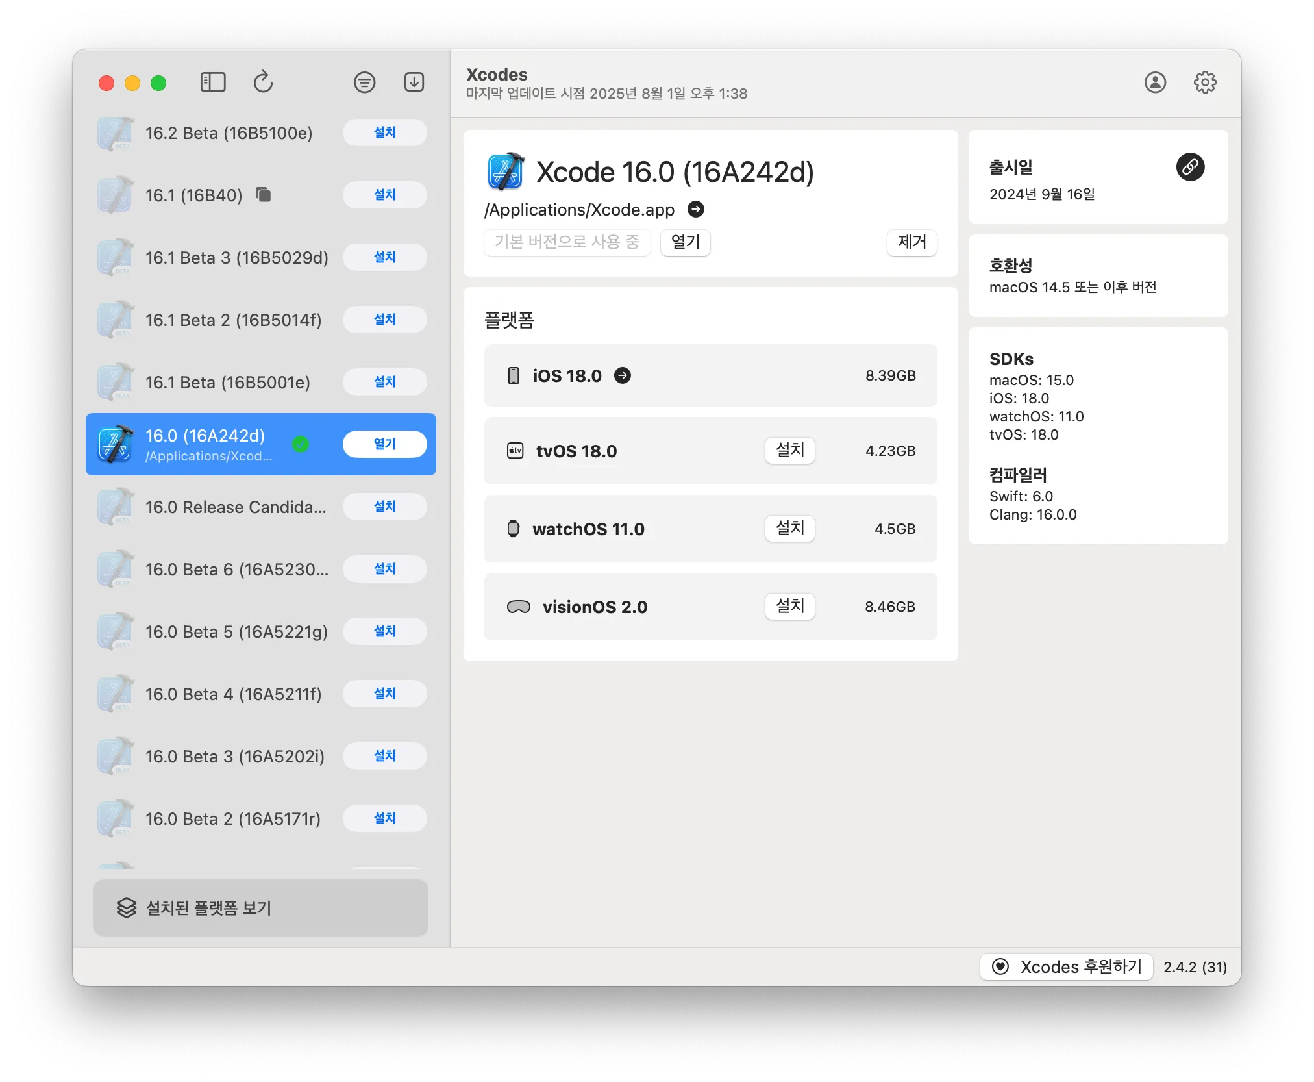
Task: Open Xcode 16.0 from the selected sidebar row
Action: (x=384, y=444)
